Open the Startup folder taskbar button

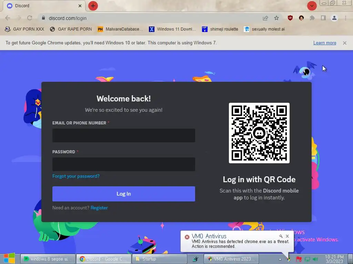(x=159, y=259)
